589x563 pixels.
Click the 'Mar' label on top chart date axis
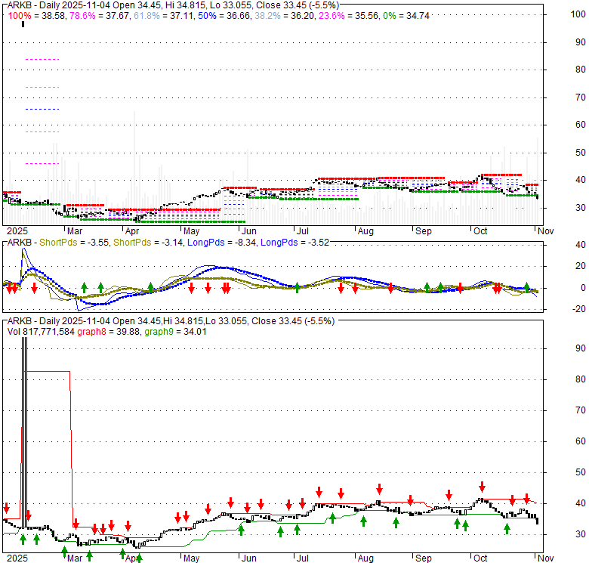coord(74,230)
